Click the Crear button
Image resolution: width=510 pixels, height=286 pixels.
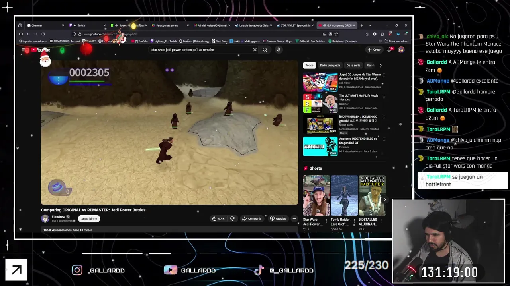click(x=374, y=50)
